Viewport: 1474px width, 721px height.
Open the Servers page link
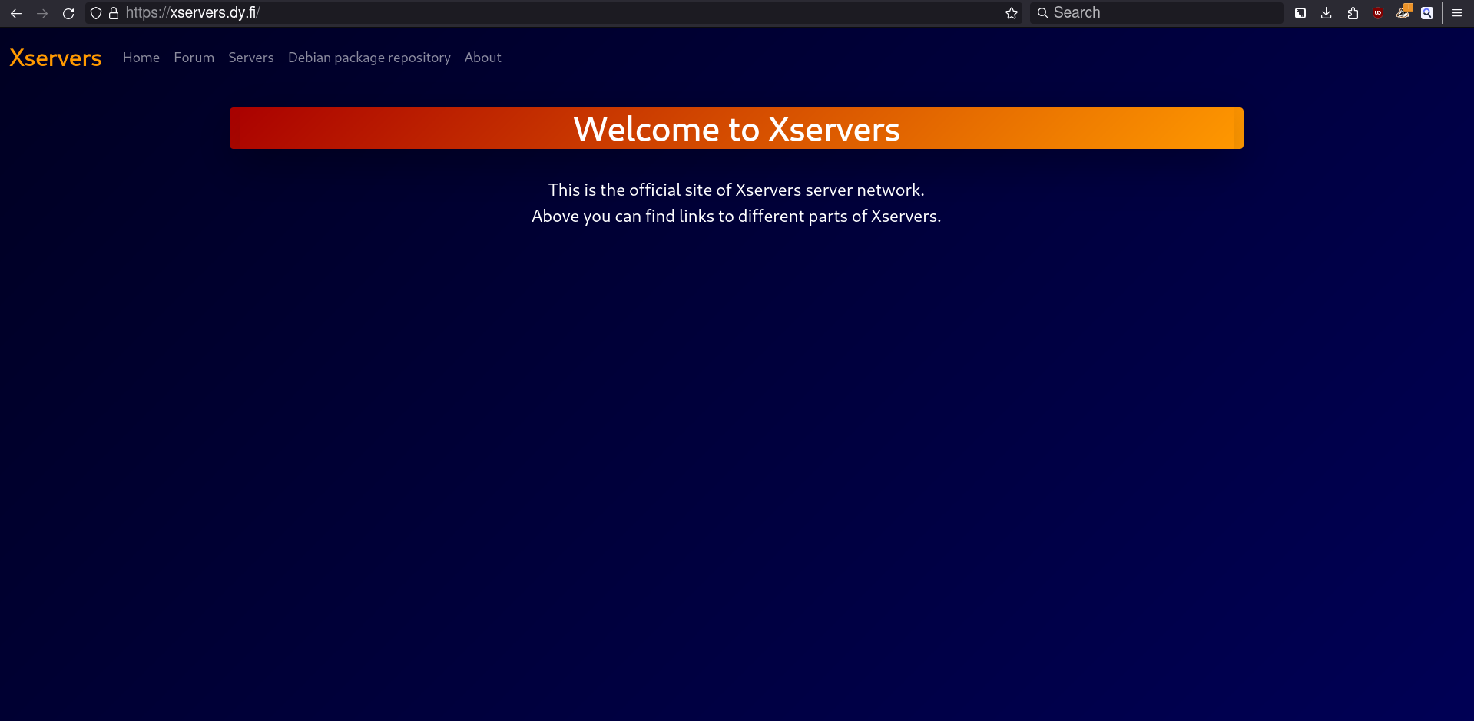tap(251, 58)
